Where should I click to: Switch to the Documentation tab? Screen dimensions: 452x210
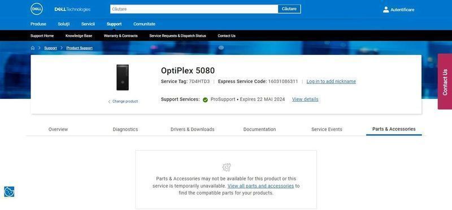click(260, 129)
